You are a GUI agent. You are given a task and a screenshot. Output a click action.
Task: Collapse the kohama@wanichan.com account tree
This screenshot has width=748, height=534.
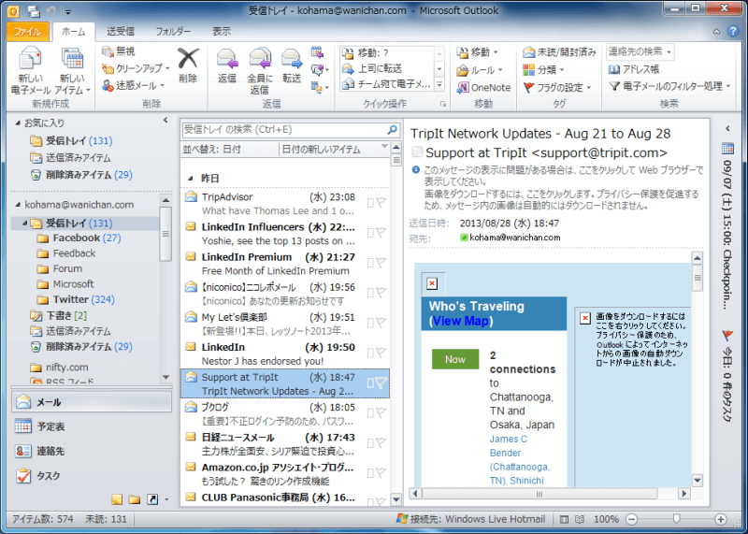[x=18, y=205]
